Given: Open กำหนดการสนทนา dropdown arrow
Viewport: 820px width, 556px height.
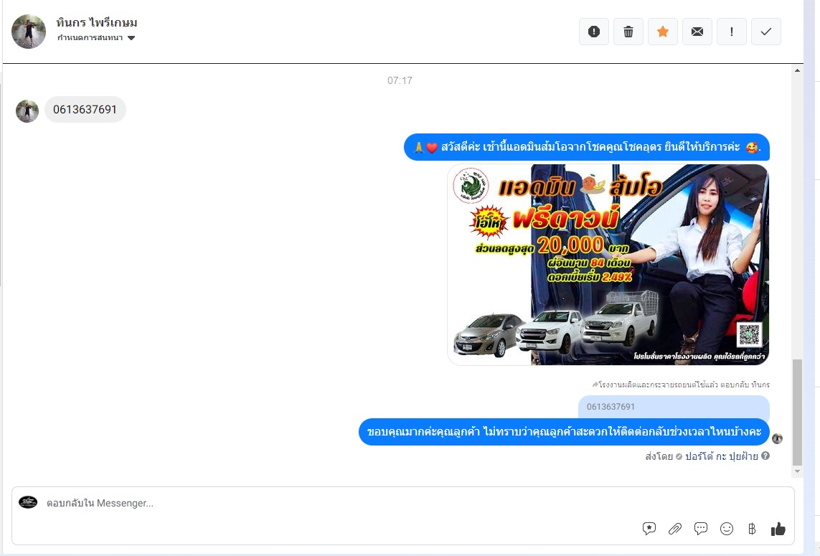Looking at the screenshot, I should click(x=131, y=37).
